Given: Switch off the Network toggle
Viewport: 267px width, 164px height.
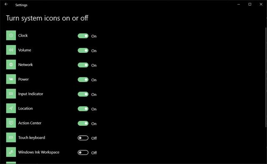Looking at the screenshot, I should pyautogui.click(x=83, y=65).
